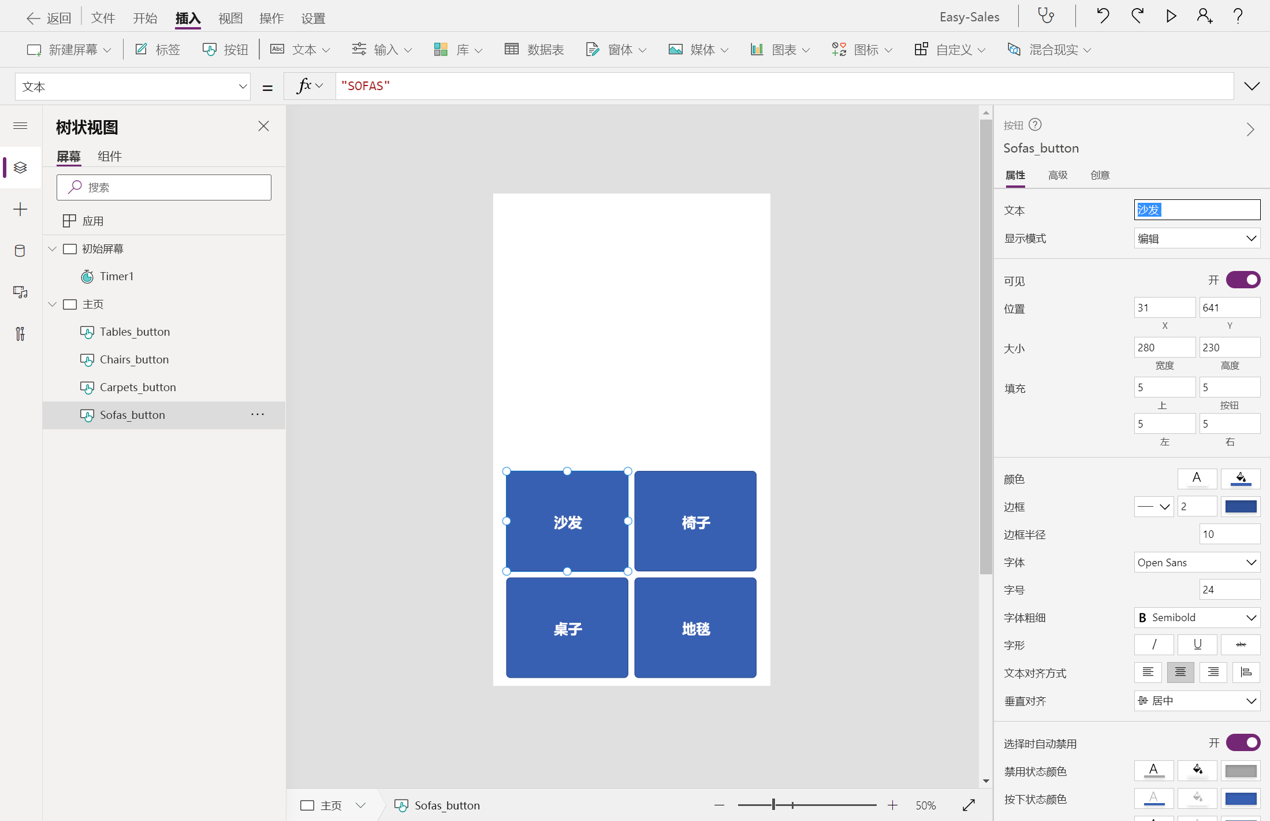Click the zoom slider handle
Screen dimensions: 1270x821
pyautogui.click(x=774, y=805)
